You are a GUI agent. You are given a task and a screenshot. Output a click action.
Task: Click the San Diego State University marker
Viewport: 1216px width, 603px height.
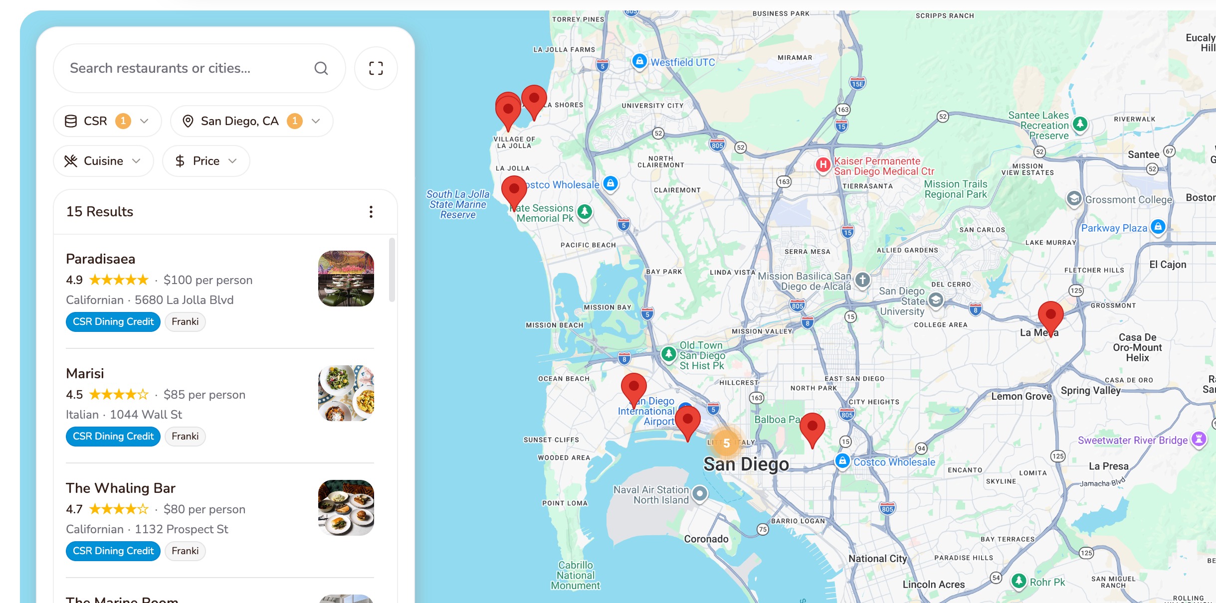click(936, 300)
